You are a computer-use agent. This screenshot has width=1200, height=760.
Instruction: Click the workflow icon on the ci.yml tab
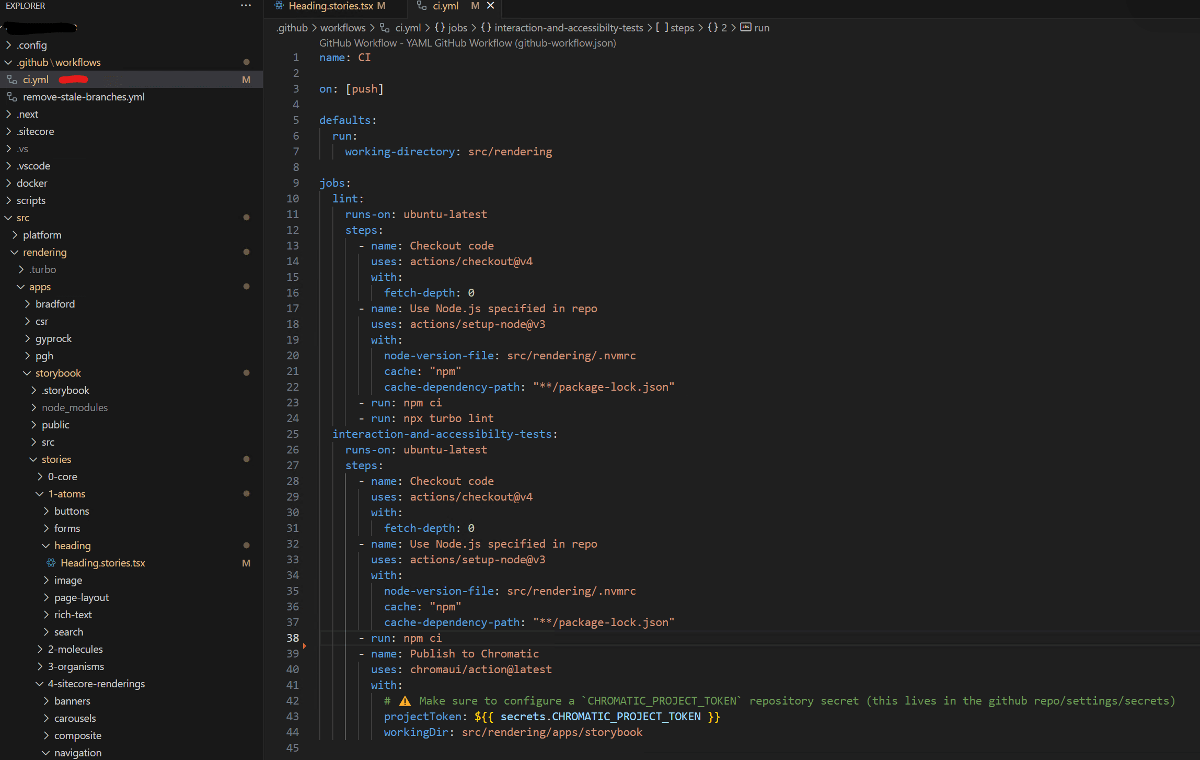(x=421, y=6)
